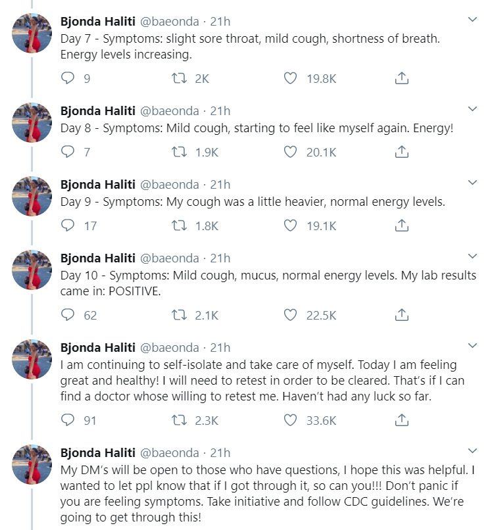The image size is (490, 530).
Task: Expand more options on Day 10 tweet
Action: [472, 256]
